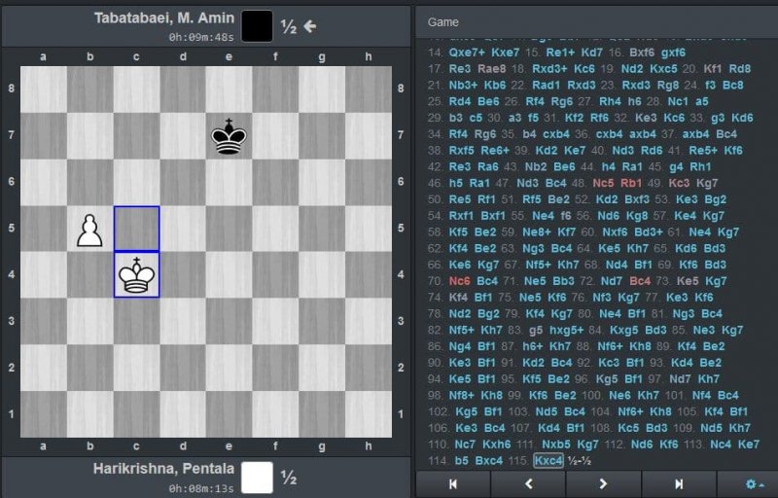
Task: Select the white pawn on b5
Action: (89, 230)
